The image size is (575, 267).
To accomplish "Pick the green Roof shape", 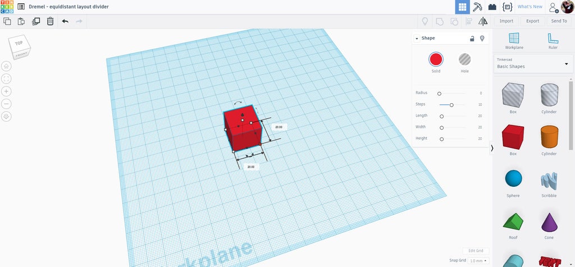I will tap(513, 221).
